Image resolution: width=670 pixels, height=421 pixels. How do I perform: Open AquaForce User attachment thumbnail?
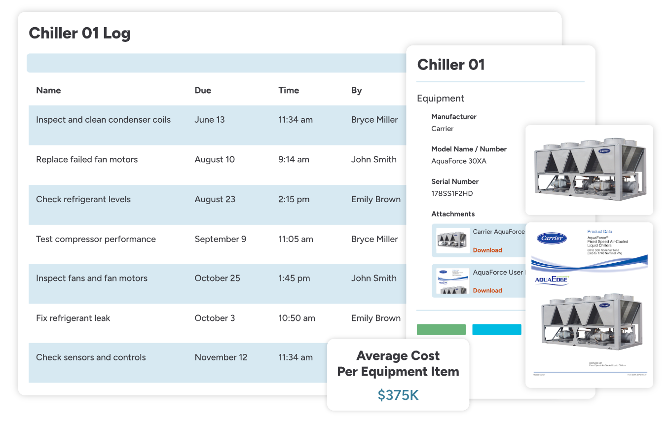[x=453, y=281]
